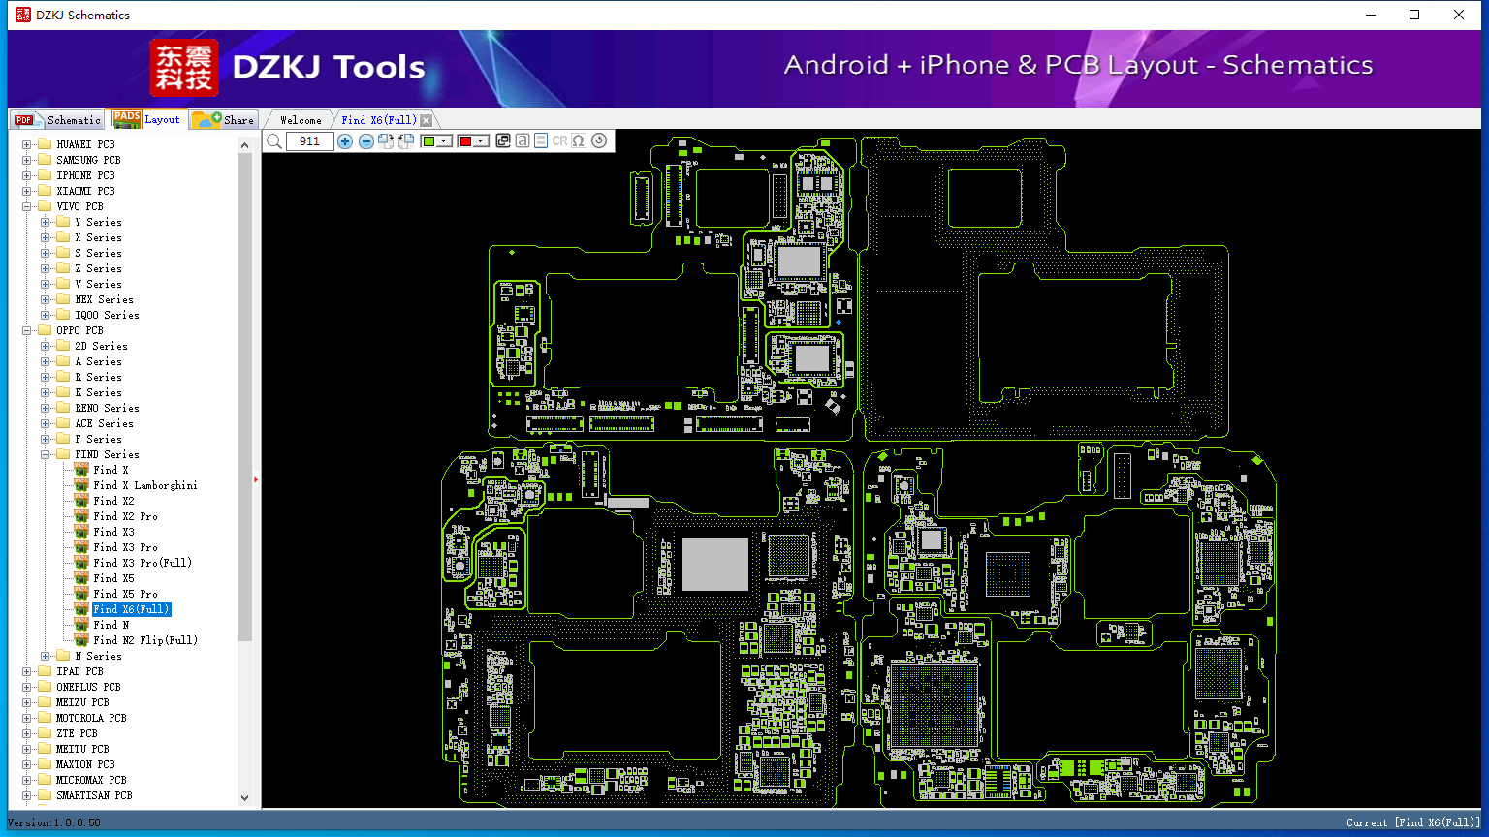The image size is (1489, 837).
Task: Click the circular reset view icon
Action: click(599, 140)
